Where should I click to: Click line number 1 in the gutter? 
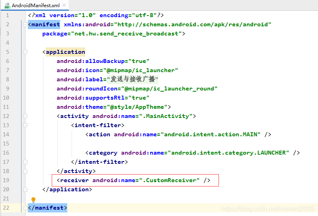click(x=8, y=16)
